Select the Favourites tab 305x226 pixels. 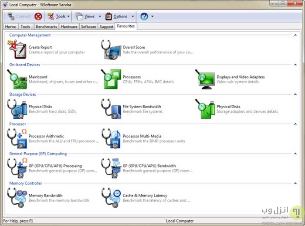point(126,26)
